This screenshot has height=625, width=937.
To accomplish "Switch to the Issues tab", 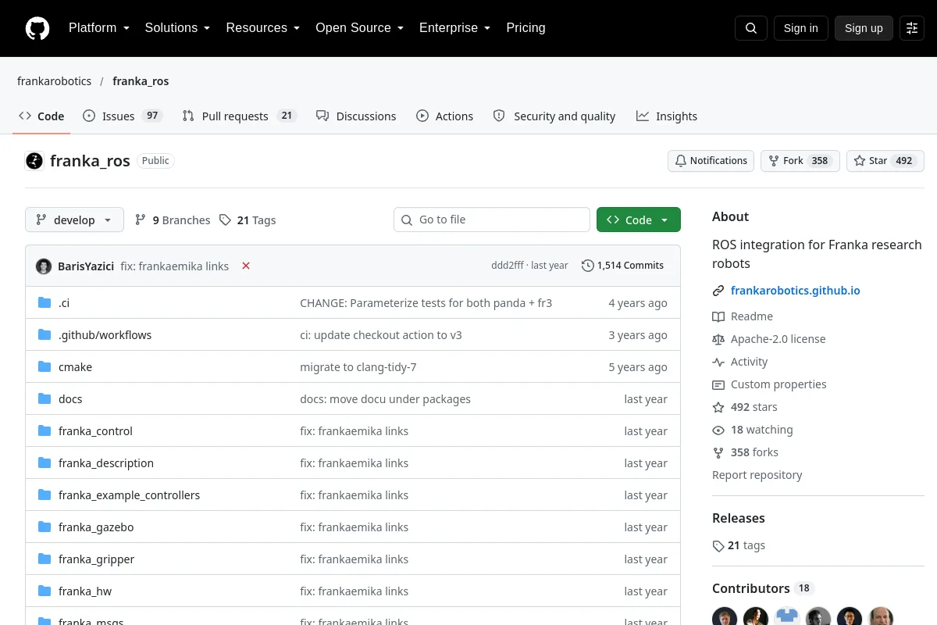I will tap(122, 116).
